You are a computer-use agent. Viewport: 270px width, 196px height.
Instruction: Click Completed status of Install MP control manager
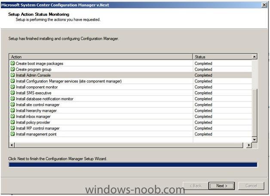(x=203, y=128)
